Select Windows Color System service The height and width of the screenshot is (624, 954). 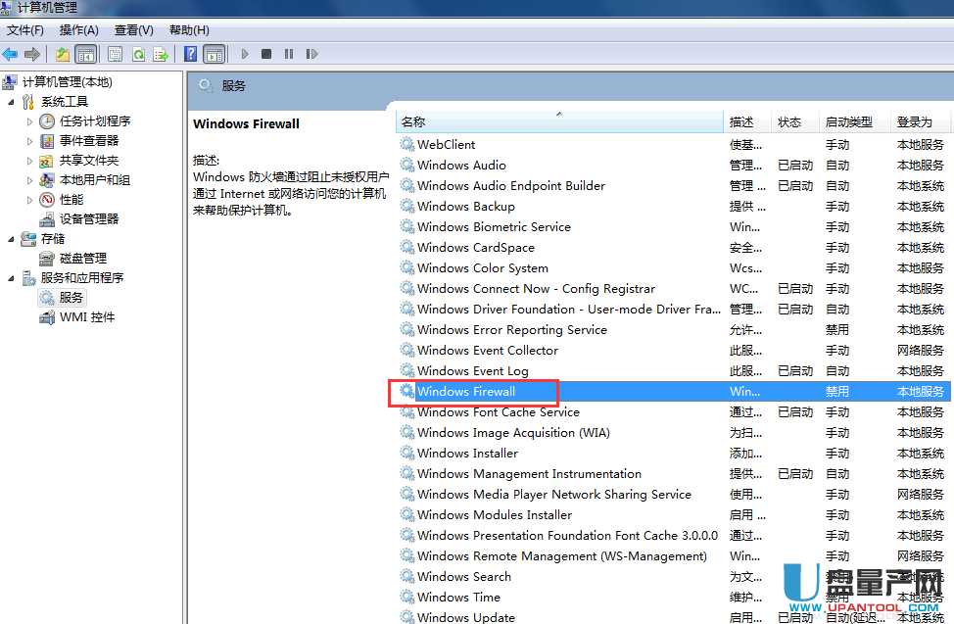(673, 267)
